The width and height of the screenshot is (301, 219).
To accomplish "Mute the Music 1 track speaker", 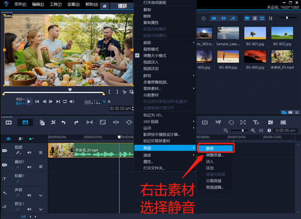I will [29, 209].
